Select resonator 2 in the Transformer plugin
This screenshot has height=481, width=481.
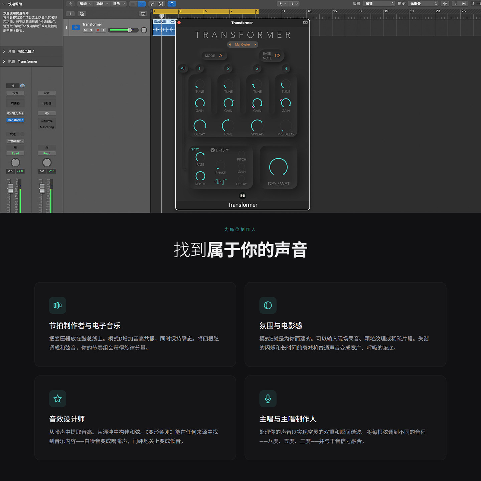point(228,68)
